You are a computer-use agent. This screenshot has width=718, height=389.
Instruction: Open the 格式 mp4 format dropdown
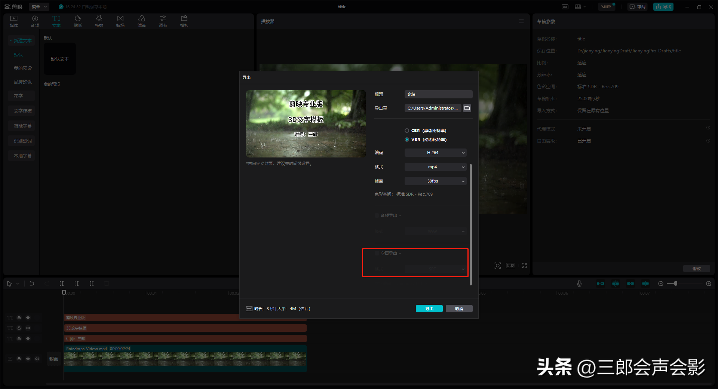(x=435, y=167)
